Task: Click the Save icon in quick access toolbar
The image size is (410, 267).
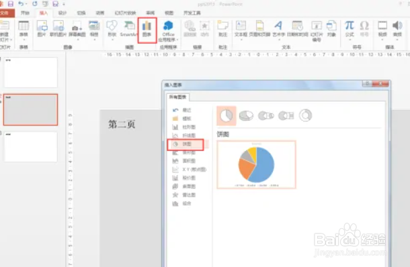Action: pos(11,3)
